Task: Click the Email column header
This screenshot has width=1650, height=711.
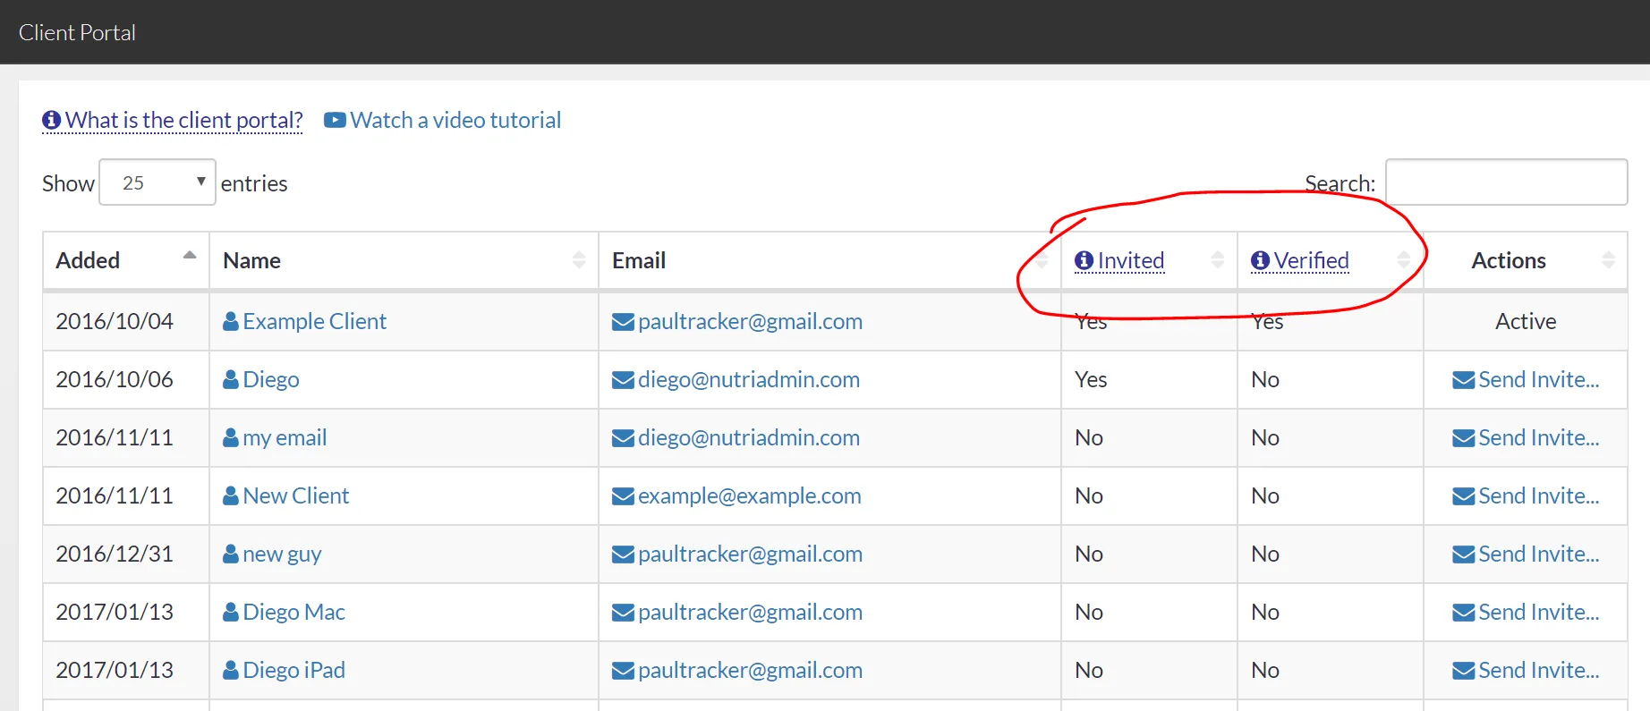Action: tap(639, 260)
